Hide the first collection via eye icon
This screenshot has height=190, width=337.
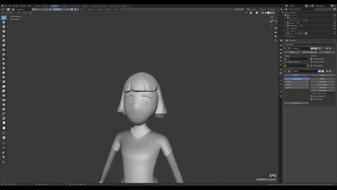335,15
